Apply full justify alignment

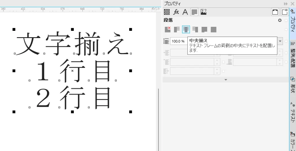(204, 29)
